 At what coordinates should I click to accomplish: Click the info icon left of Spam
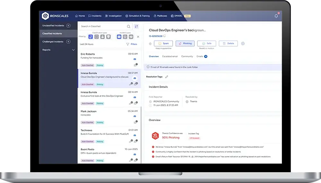pos(150,44)
